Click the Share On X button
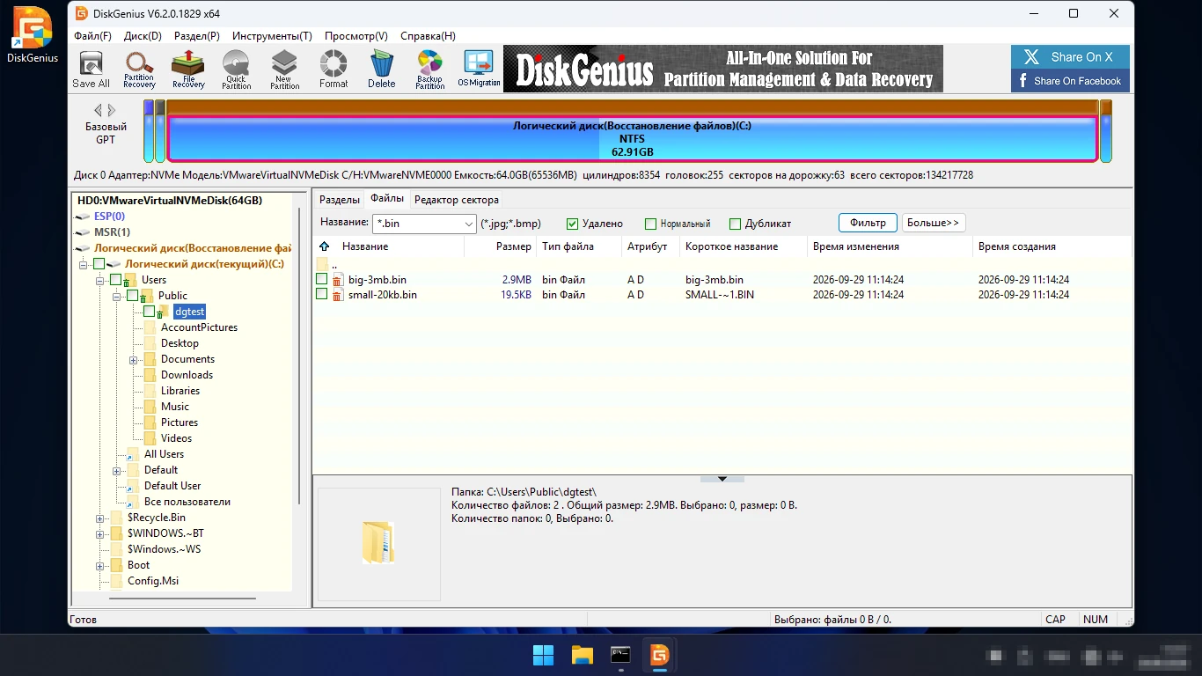1202x676 pixels. coord(1070,57)
